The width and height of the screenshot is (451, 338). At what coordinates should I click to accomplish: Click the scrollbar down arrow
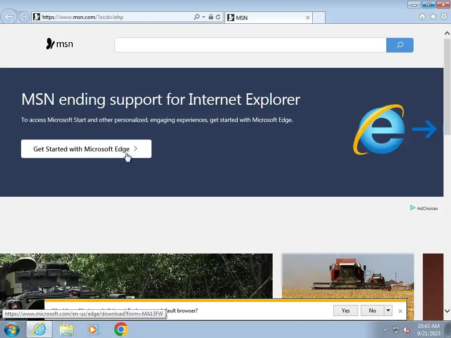(447, 311)
